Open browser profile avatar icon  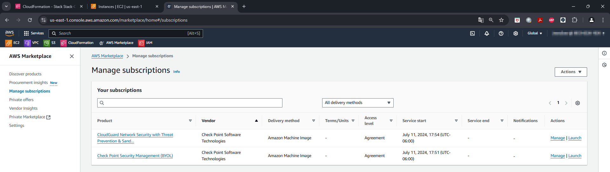click(x=592, y=20)
